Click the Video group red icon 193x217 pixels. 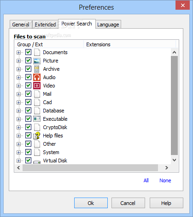pos(37,86)
